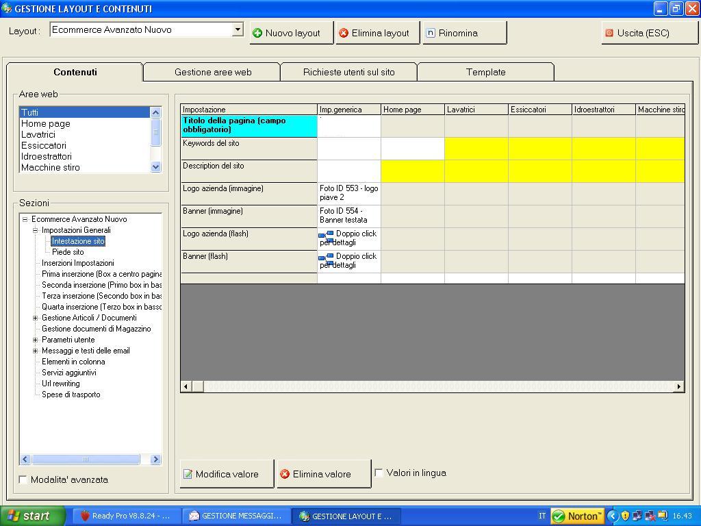
Task: Enable Modalita' avanzata checkbox
Action: tap(23, 479)
